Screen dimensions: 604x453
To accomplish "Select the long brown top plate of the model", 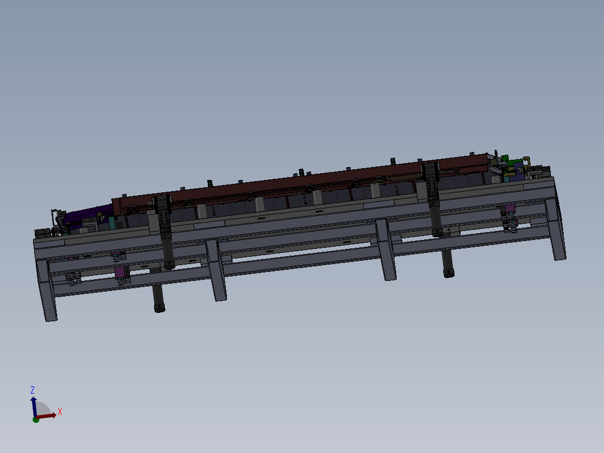I will [300, 181].
